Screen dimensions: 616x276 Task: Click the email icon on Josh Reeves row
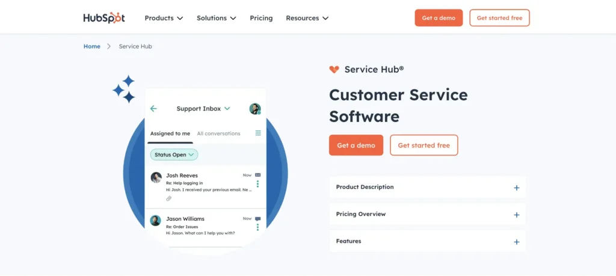257,175
